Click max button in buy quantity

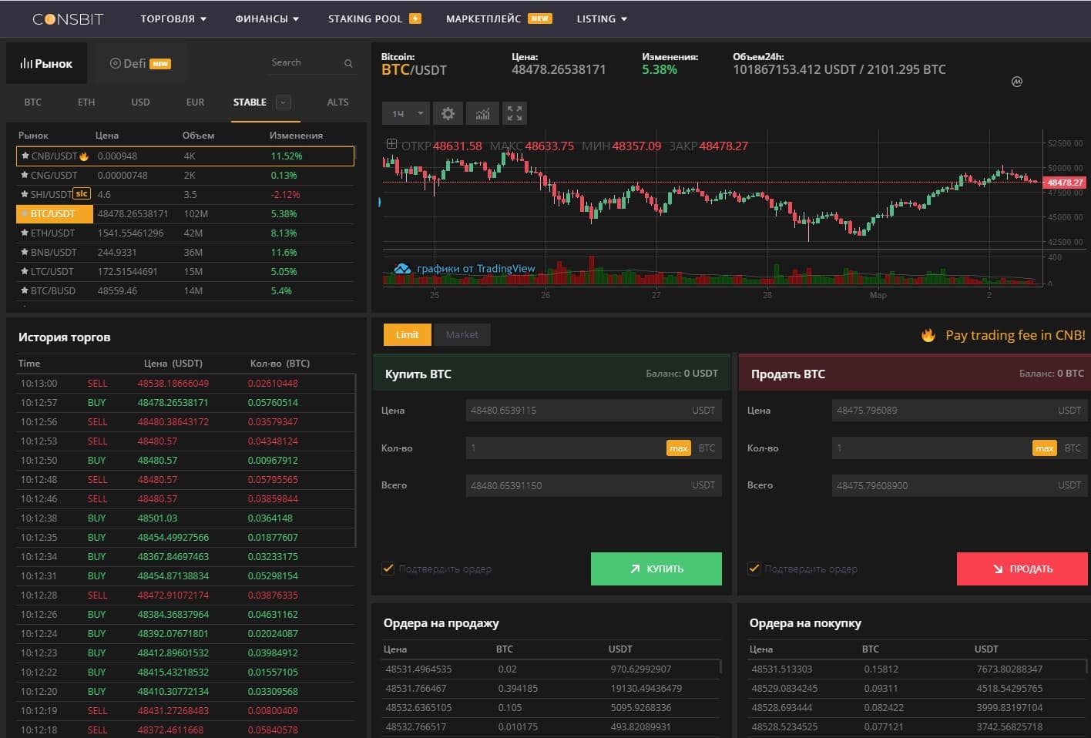point(679,448)
